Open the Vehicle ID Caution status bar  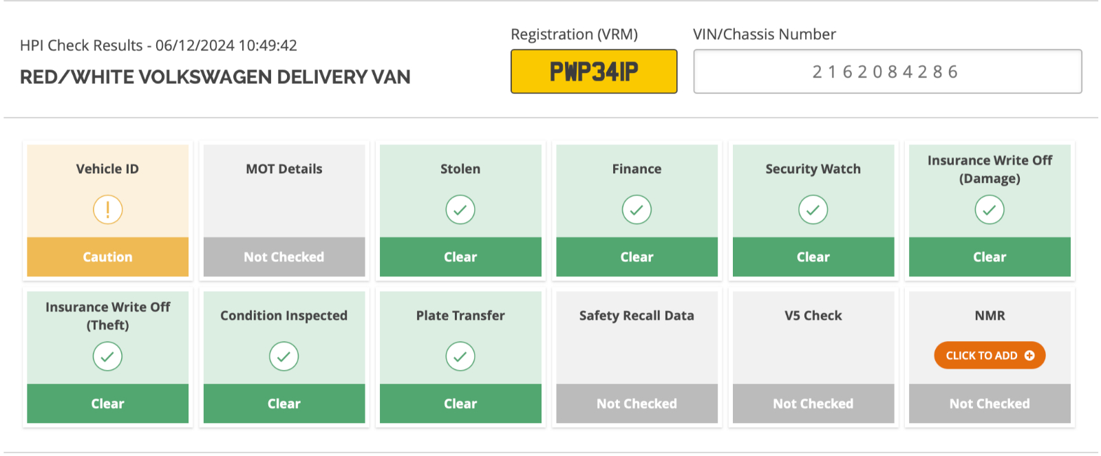coord(107,257)
